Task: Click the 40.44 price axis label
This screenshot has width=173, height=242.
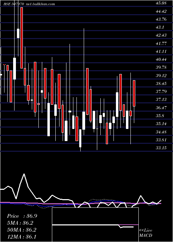Action: point(161,59)
